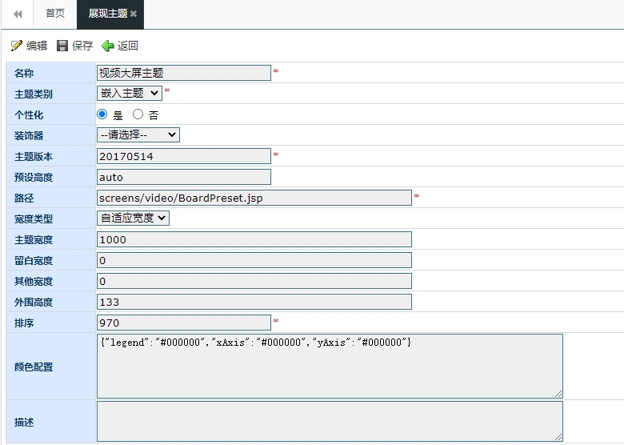Click the 个性化 field label

click(29, 115)
